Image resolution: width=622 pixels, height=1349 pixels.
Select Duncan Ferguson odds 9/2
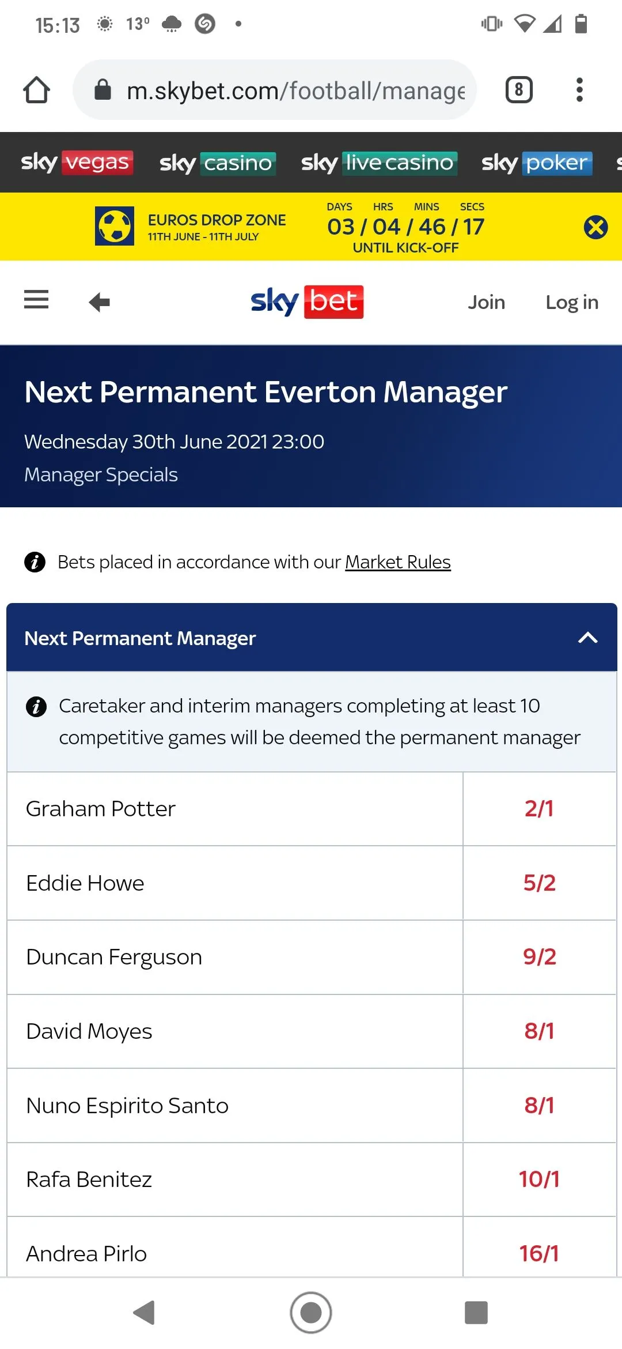539,957
